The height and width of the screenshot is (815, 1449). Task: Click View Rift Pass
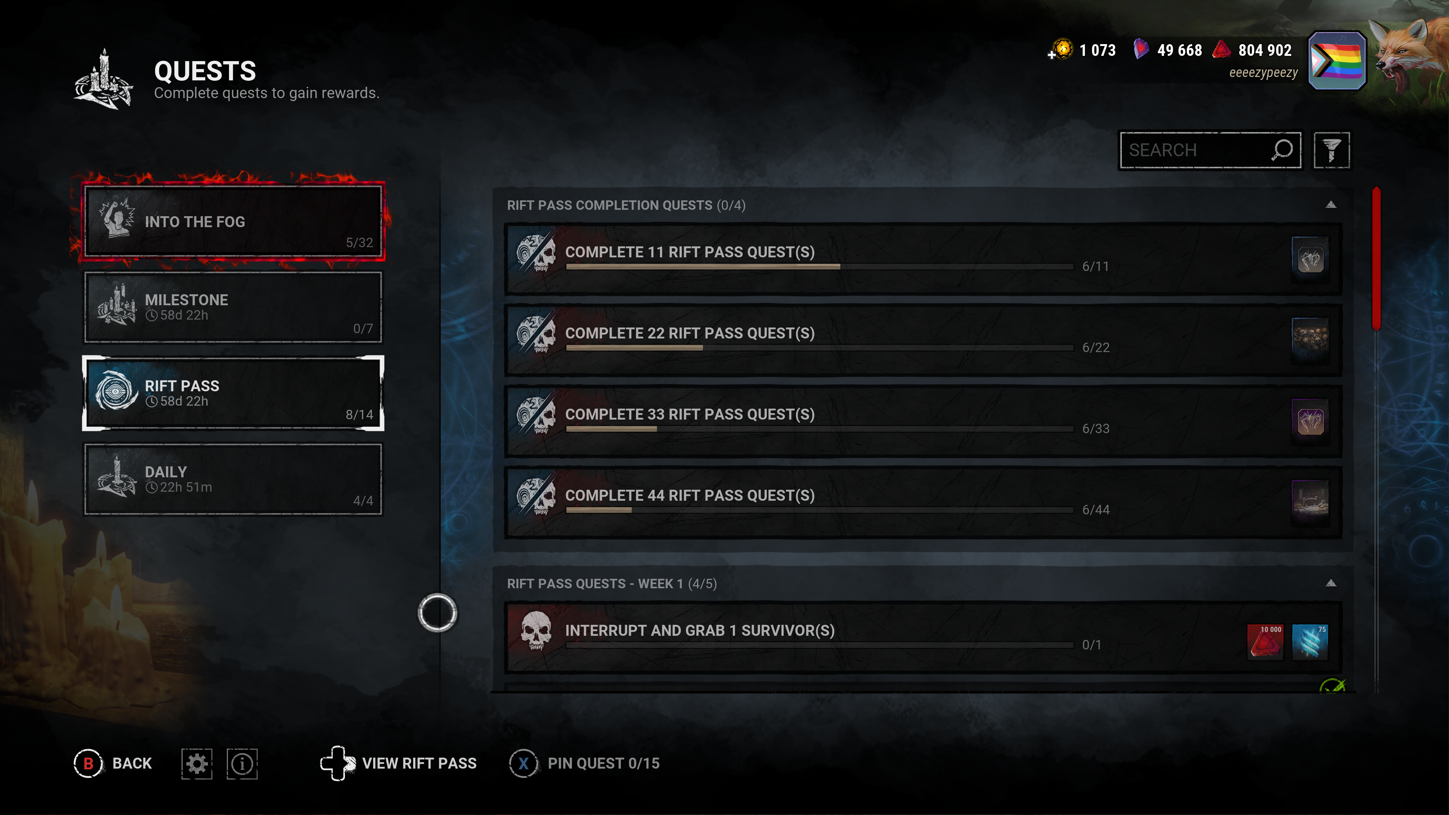point(398,763)
